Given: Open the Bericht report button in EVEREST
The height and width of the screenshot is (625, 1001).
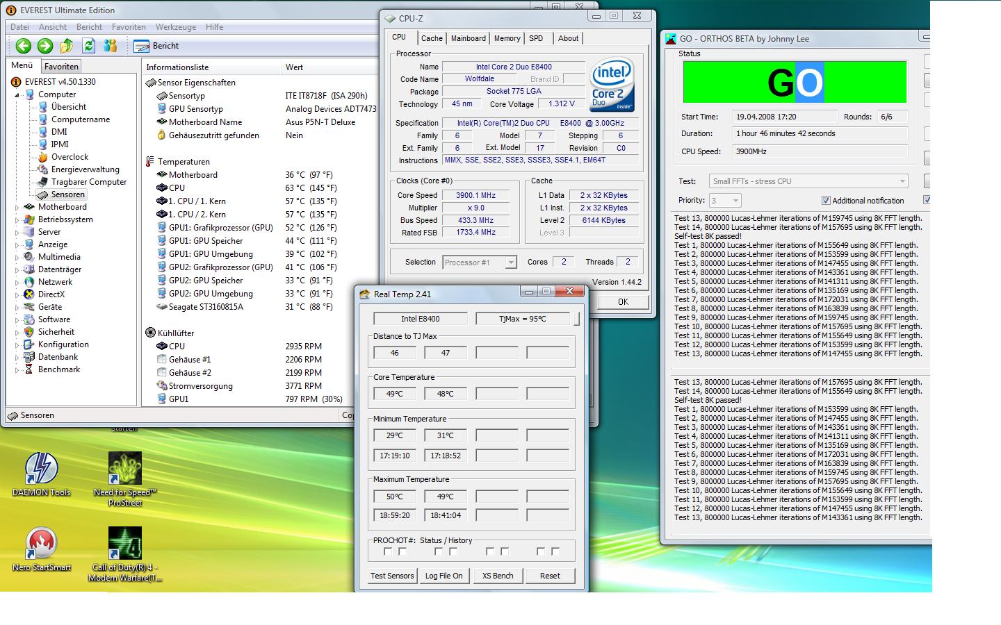Looking at the screenshot, I should pos(156,46).
